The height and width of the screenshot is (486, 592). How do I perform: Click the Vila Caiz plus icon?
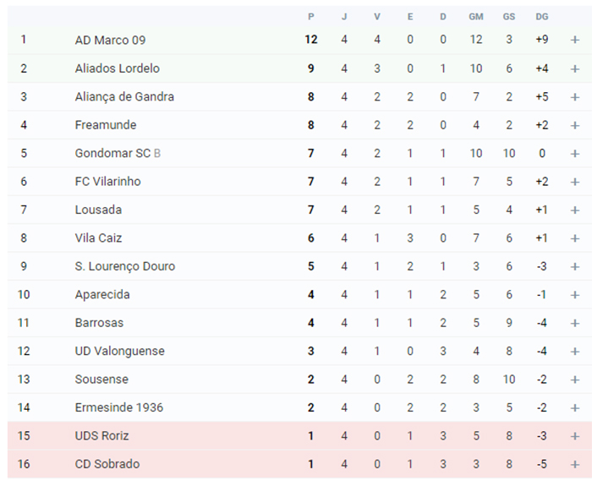pos(574,238)
